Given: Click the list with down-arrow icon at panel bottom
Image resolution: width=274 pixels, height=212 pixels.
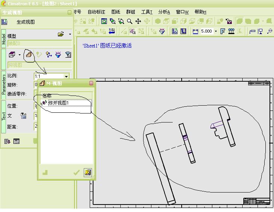Looking at the screenshot, I should [7, 141].
